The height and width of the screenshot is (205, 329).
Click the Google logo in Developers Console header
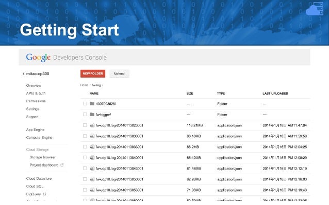[38, 58]
